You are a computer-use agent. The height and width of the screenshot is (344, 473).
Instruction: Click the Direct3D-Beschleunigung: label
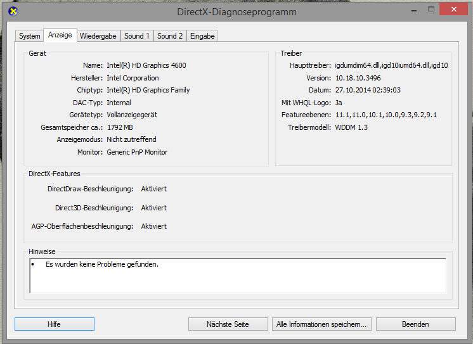point(94,208)
